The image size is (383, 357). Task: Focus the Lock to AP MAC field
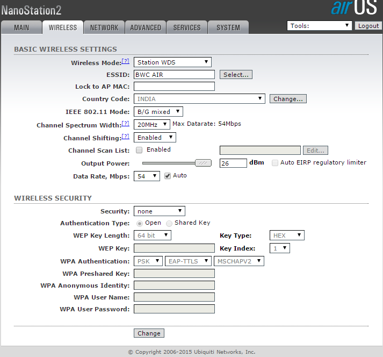(x=174, y=87)
